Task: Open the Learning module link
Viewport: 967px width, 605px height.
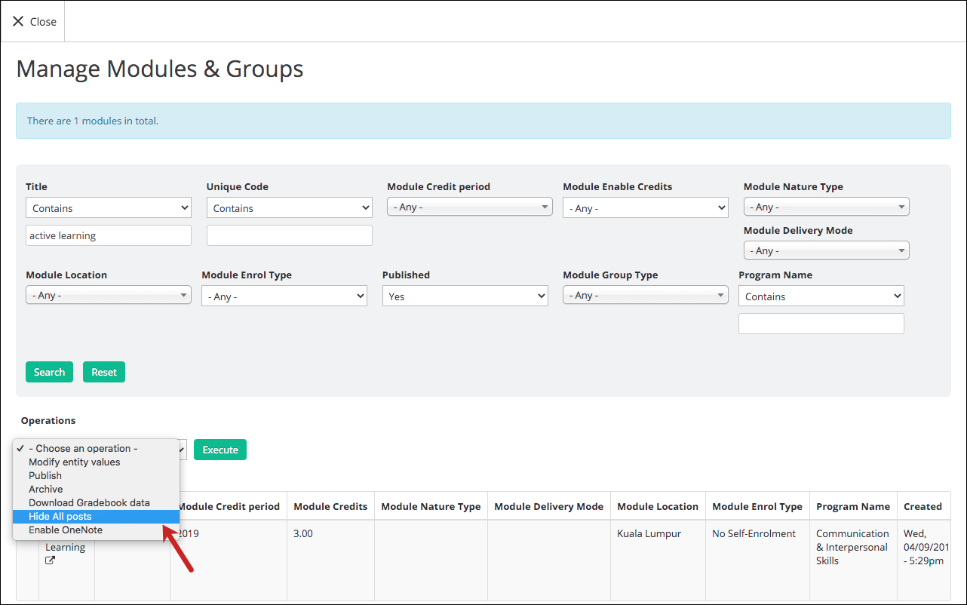Action: (x=66, y=547)
